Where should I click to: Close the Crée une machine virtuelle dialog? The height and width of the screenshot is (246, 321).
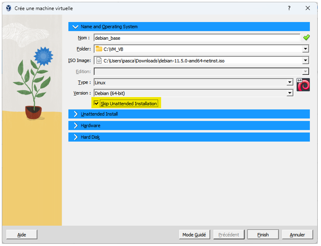[x=307, y=8]
